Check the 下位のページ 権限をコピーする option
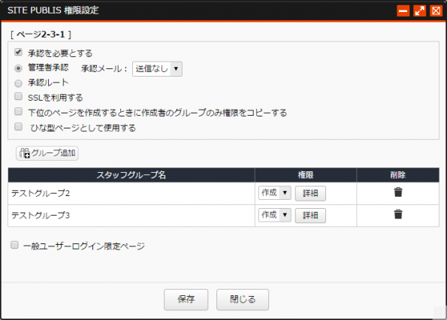447x320 pixels. click(x=18, y=111)
